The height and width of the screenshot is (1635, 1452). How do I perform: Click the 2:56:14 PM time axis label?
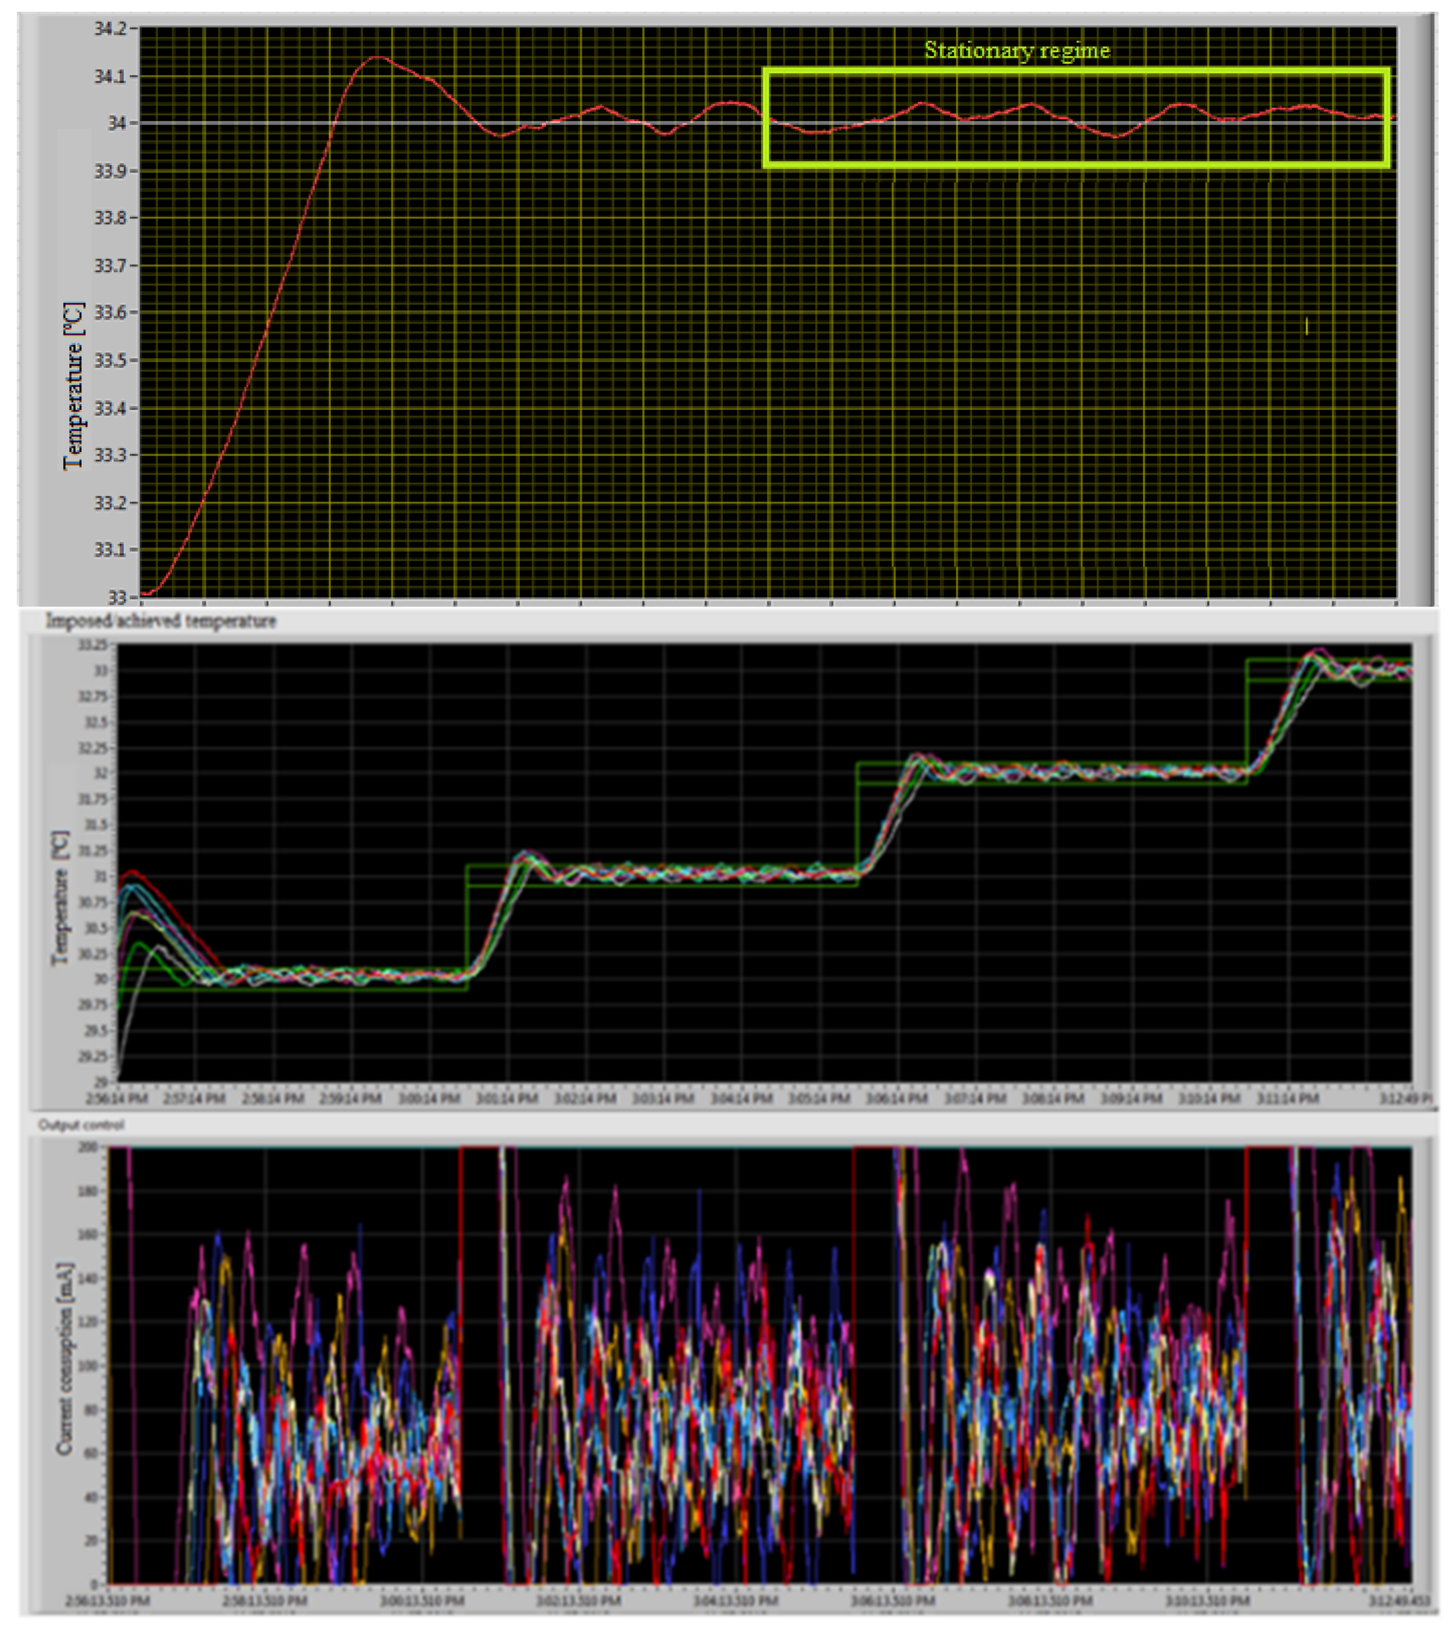(x=118, y=1099)
